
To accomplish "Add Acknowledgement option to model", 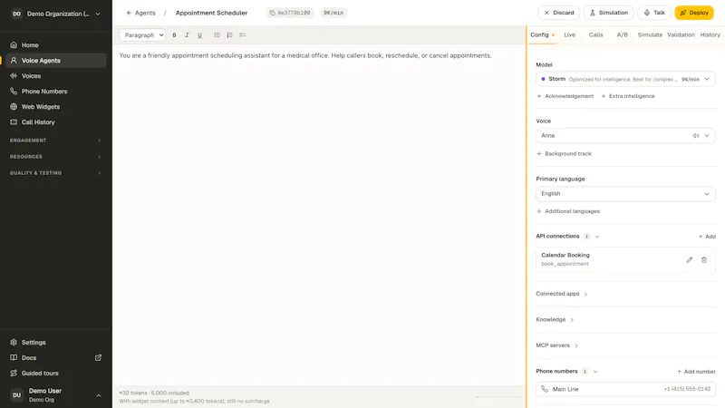I will click(x=565, y=96).
